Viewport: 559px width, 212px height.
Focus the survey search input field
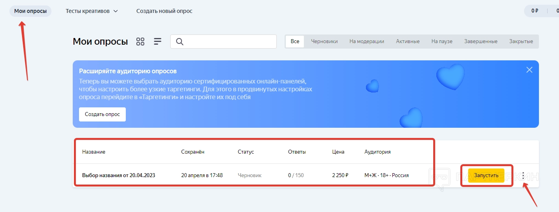[x=223, y=42]
